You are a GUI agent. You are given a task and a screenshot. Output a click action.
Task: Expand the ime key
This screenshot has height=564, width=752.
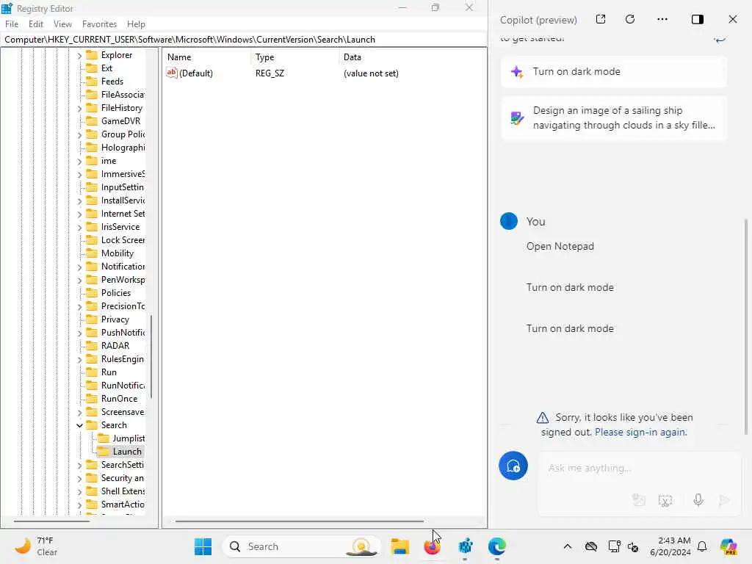coord(79,161)
